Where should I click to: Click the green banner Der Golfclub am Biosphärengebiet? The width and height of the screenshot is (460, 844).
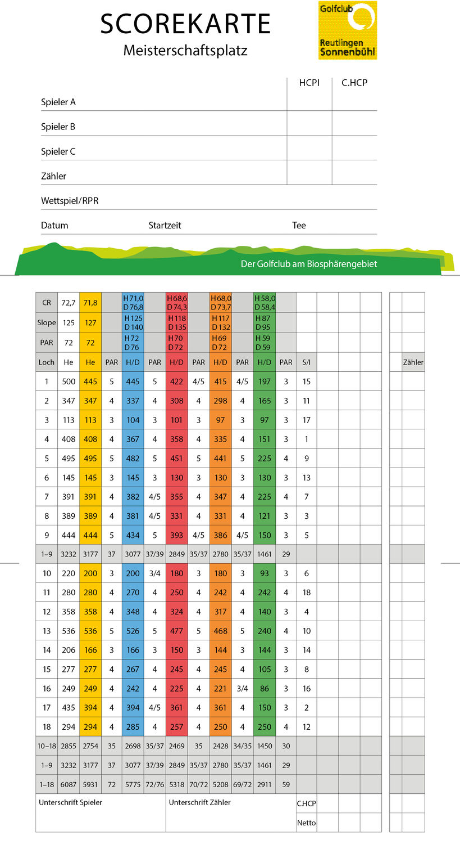[x=230, y=259]
